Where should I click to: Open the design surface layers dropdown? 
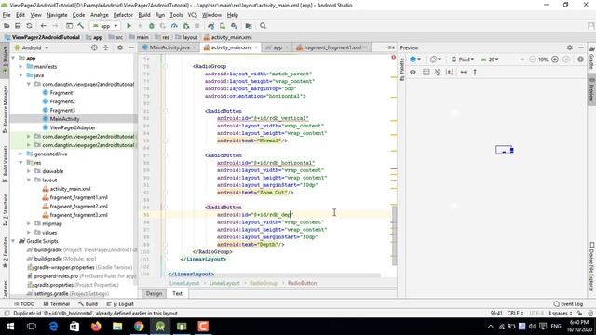tap(415, 60)
